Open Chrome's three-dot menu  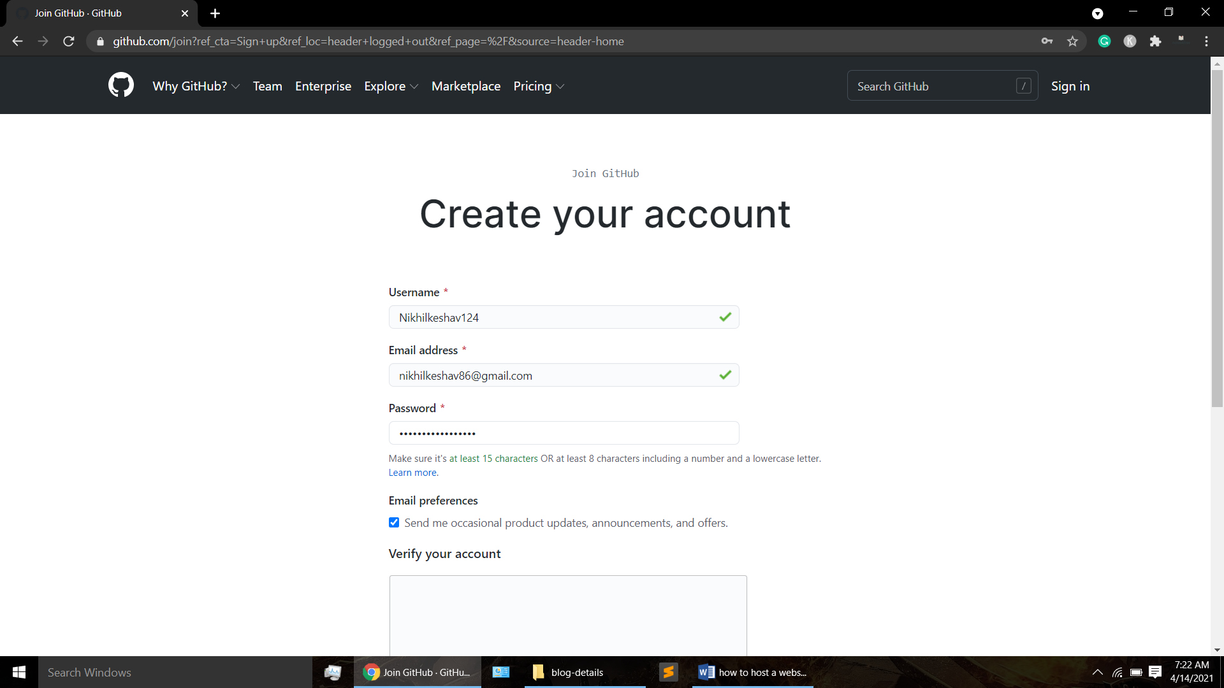[1206, 41]
